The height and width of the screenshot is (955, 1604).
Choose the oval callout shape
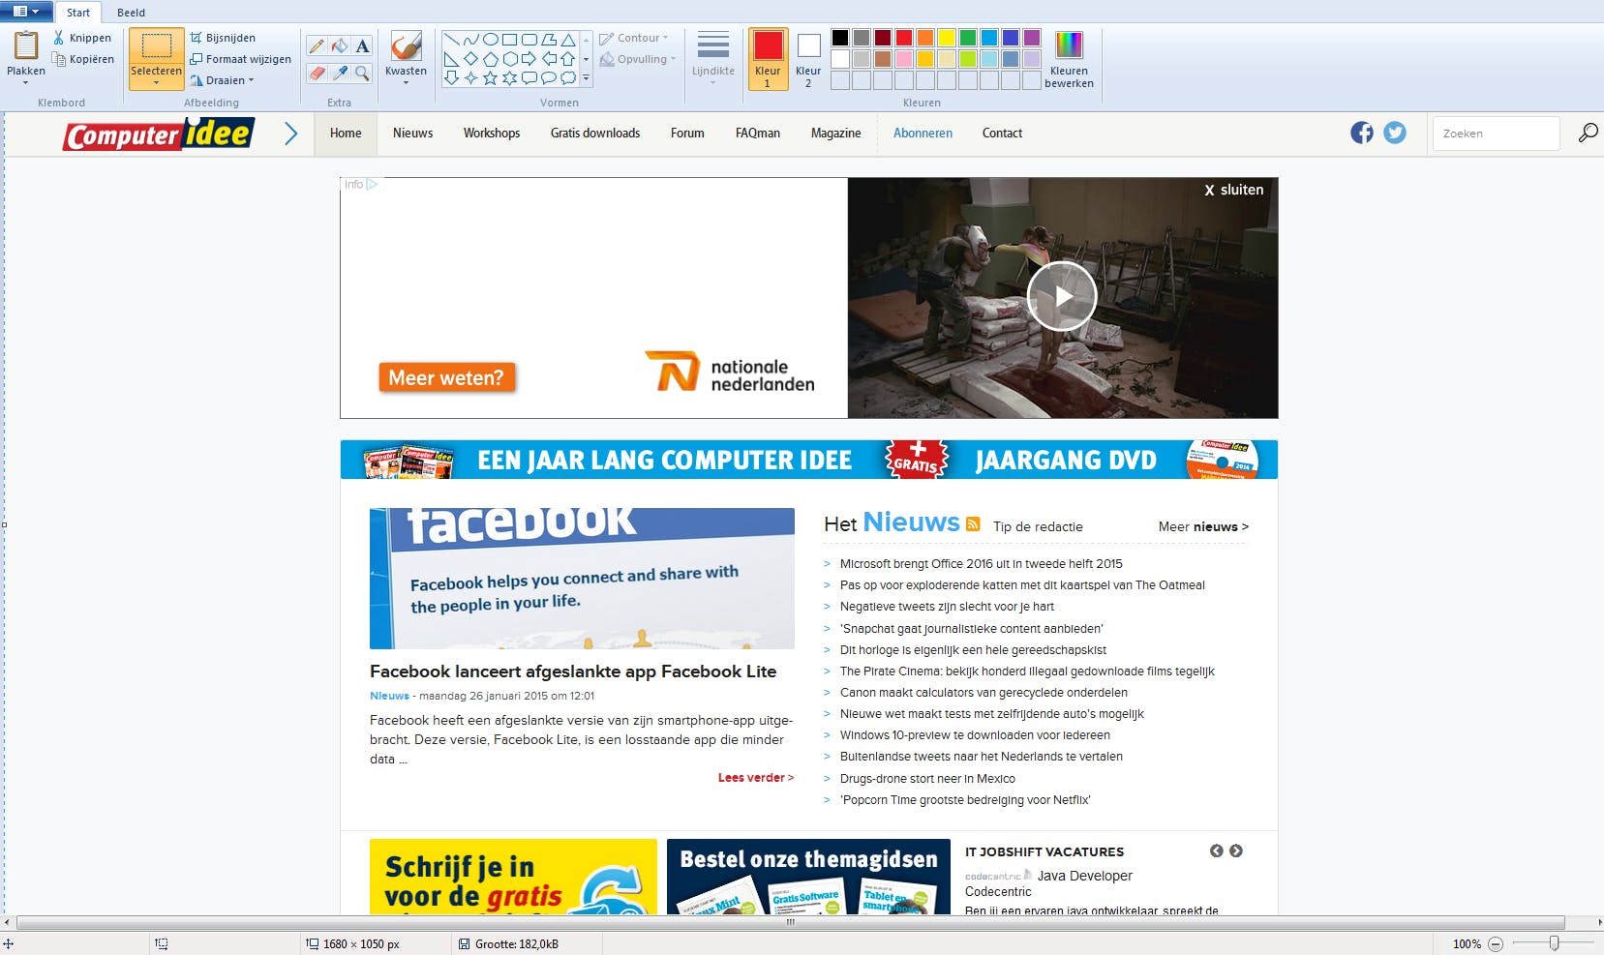click(x=549, y=78)
